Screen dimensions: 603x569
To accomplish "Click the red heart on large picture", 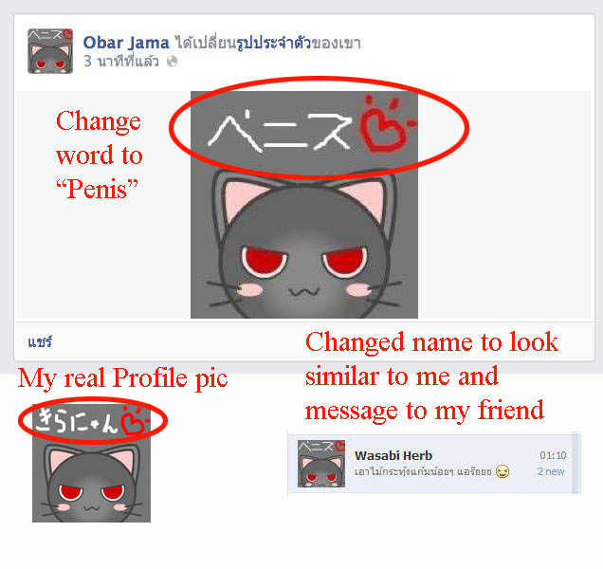I will [387, 125].
